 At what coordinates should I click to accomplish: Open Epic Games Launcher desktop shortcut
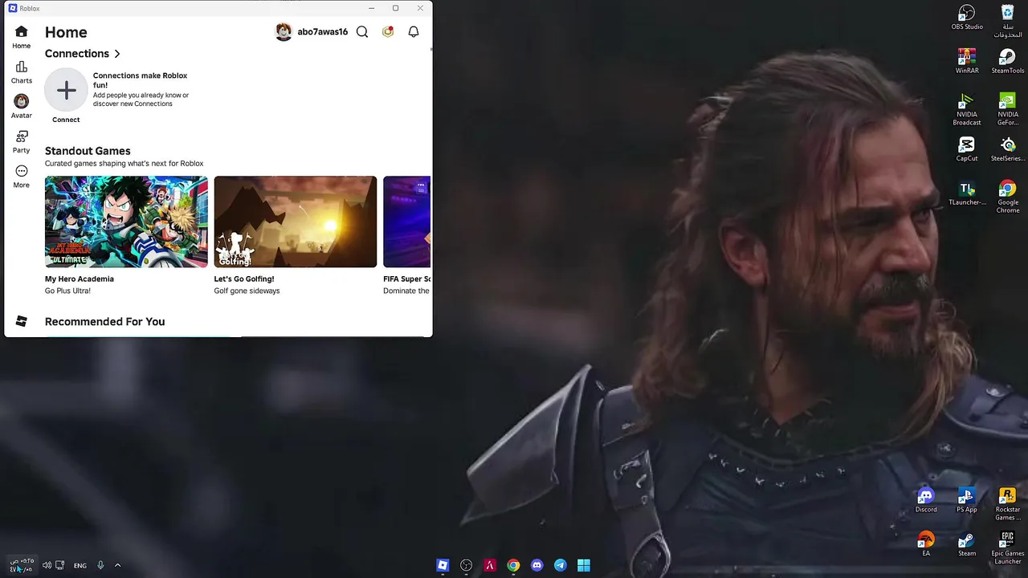point(1007,547)
